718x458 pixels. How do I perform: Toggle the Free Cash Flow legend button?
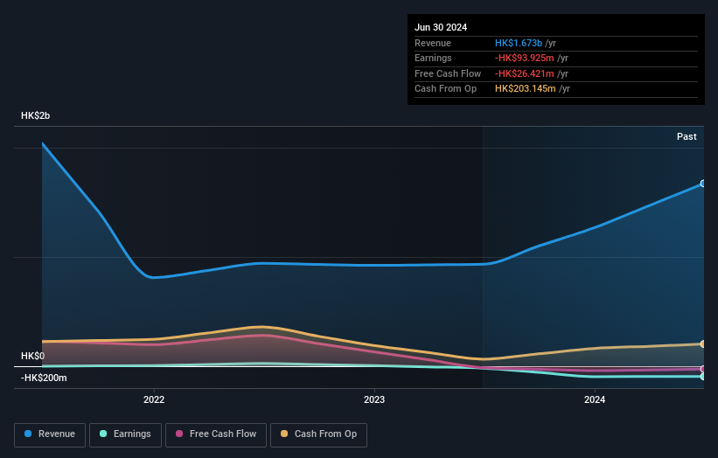coord(216,434)
